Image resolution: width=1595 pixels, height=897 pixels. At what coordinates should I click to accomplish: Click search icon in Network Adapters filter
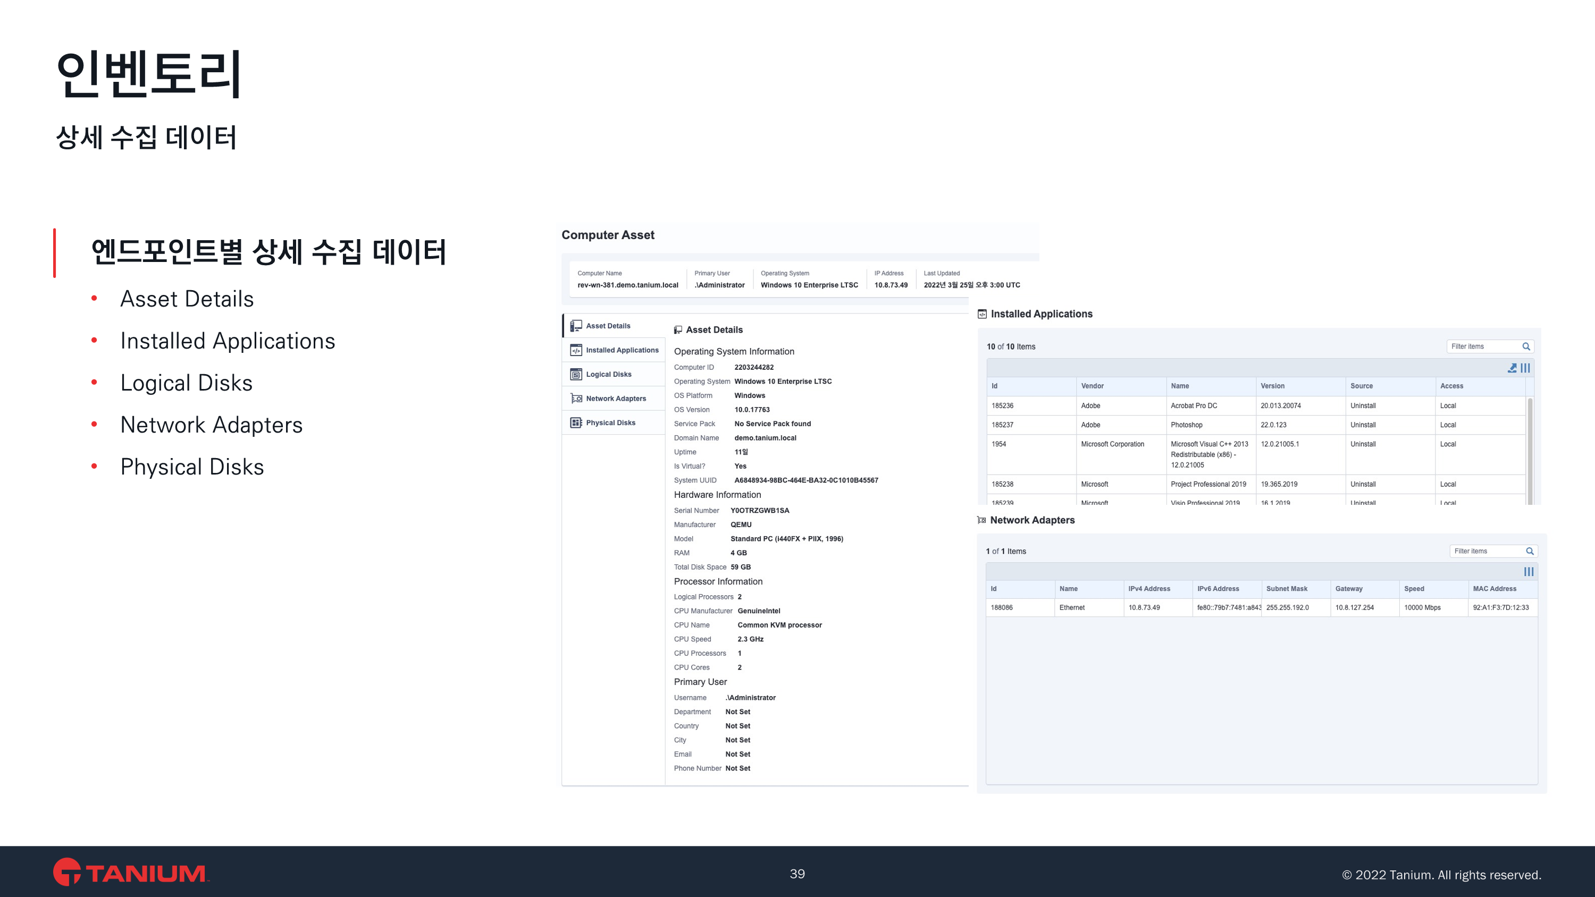[1530, 551]
